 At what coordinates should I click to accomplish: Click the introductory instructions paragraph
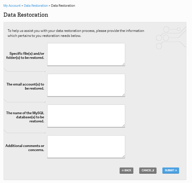tap(76, 33)
